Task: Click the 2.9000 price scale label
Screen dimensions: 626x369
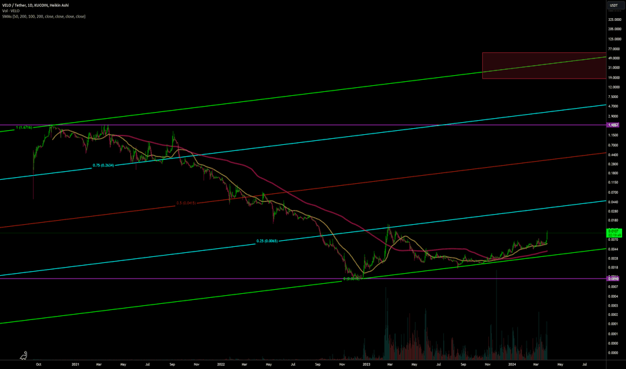Action: (x=614, y=116)
